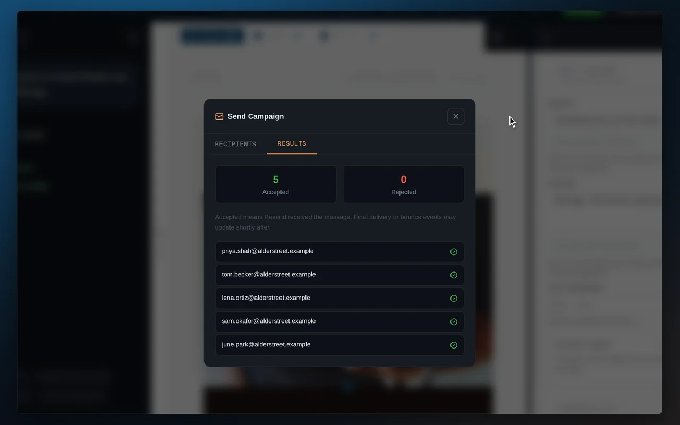Select the Results tab
The height and width of the screenshot is (425, 680).
point(292,143)
